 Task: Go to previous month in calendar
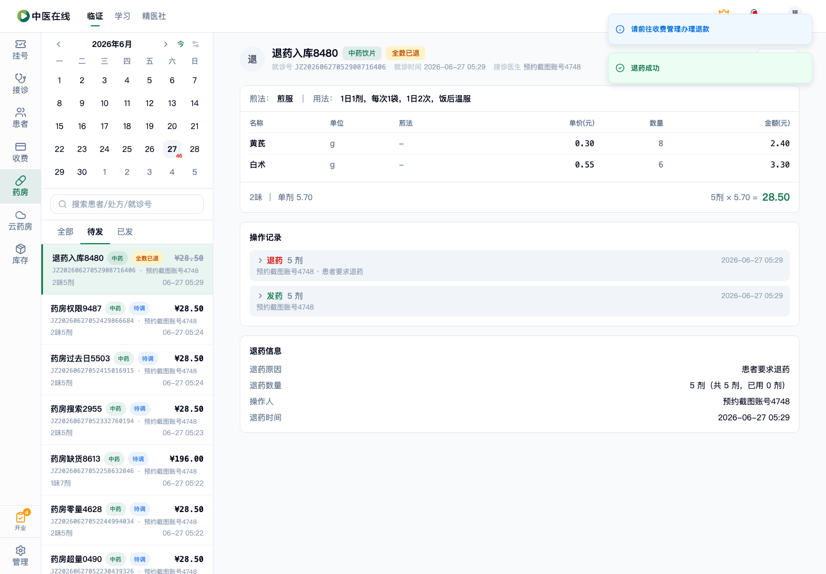point(59,44)
